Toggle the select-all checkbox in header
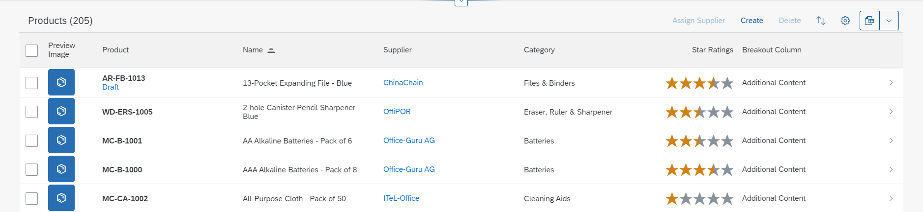Viewport: 923px width, 212px height. (31, 50)
